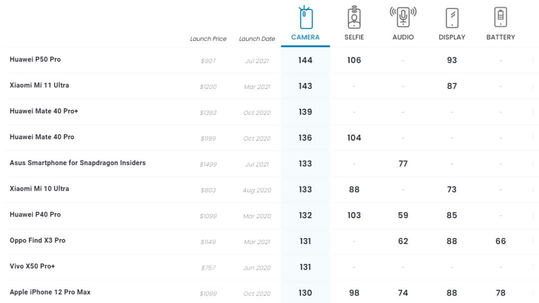539x303 pixels.
Task: Open the Huawei P50 Pro link
Action: 35,59
